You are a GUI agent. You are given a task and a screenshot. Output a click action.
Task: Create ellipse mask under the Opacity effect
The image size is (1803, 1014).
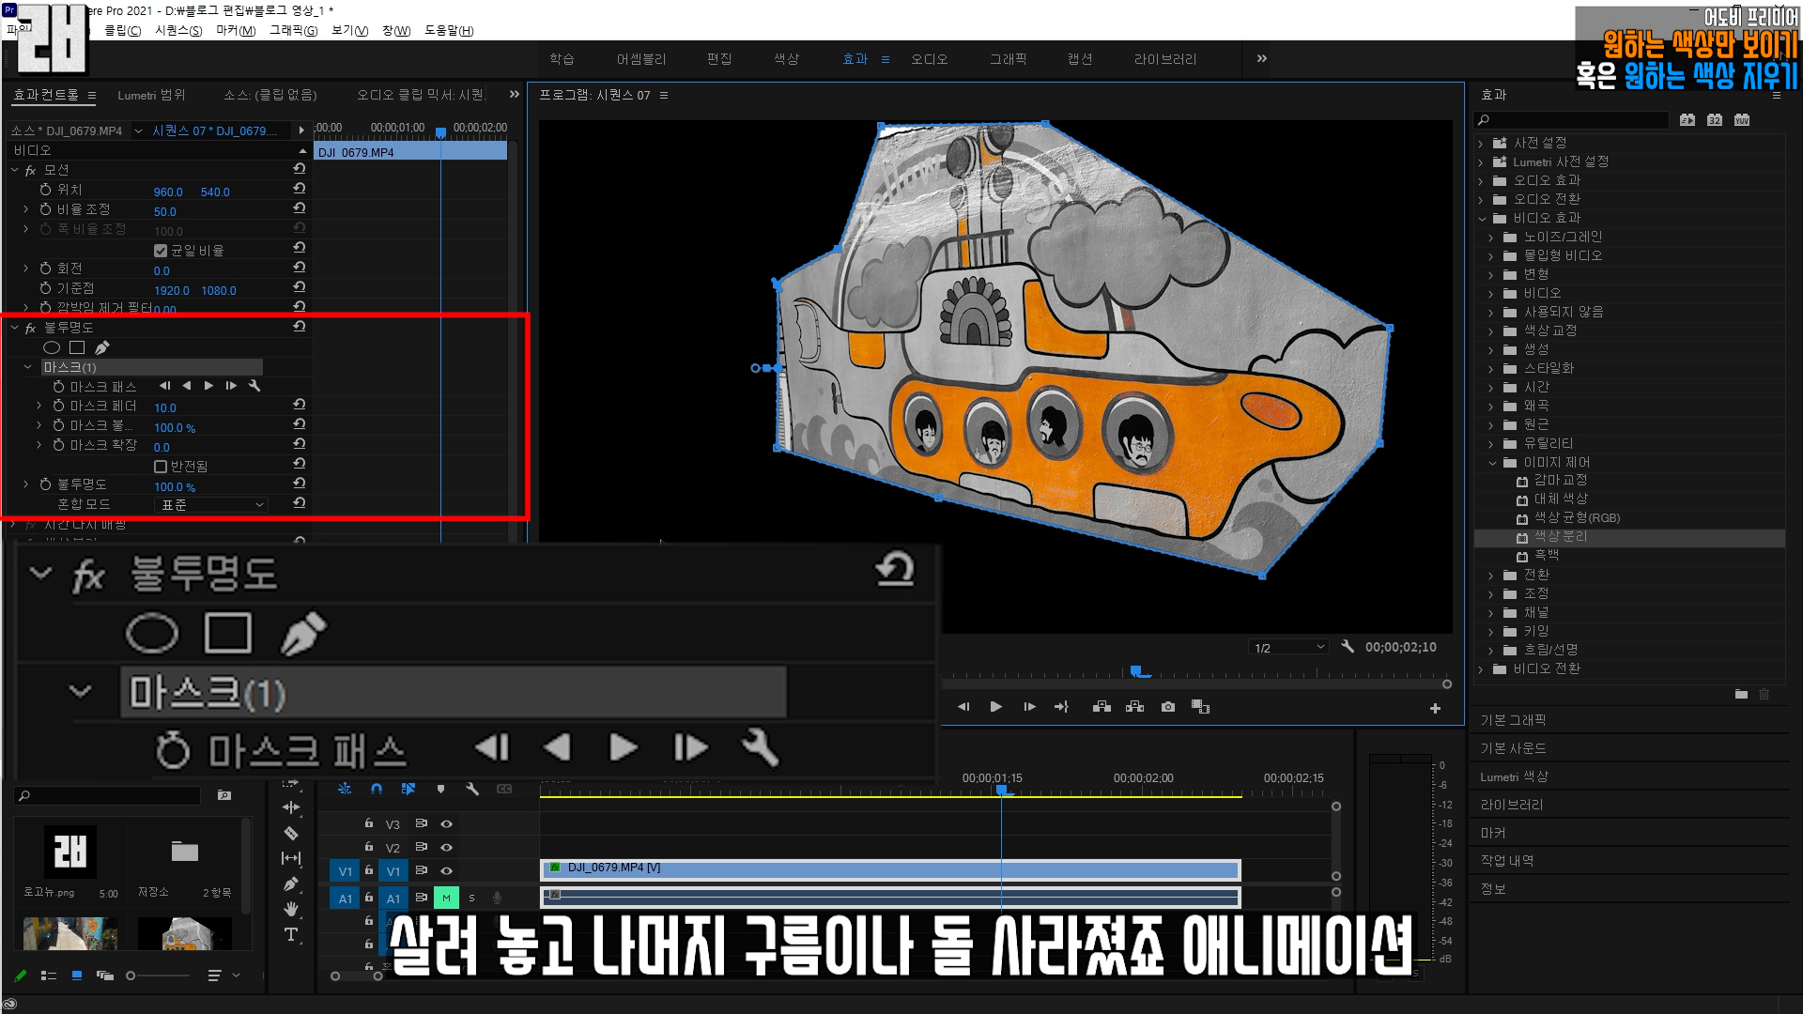coord(52,347)
